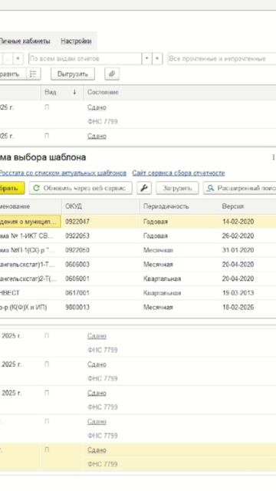
Task: Click ОКУД value 0922050
Action: point(77,250)
